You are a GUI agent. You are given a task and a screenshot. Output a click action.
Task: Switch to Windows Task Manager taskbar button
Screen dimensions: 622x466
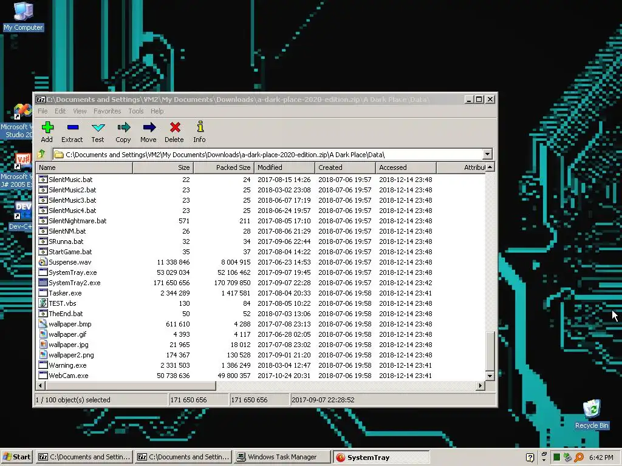click(x=282, y=457)
